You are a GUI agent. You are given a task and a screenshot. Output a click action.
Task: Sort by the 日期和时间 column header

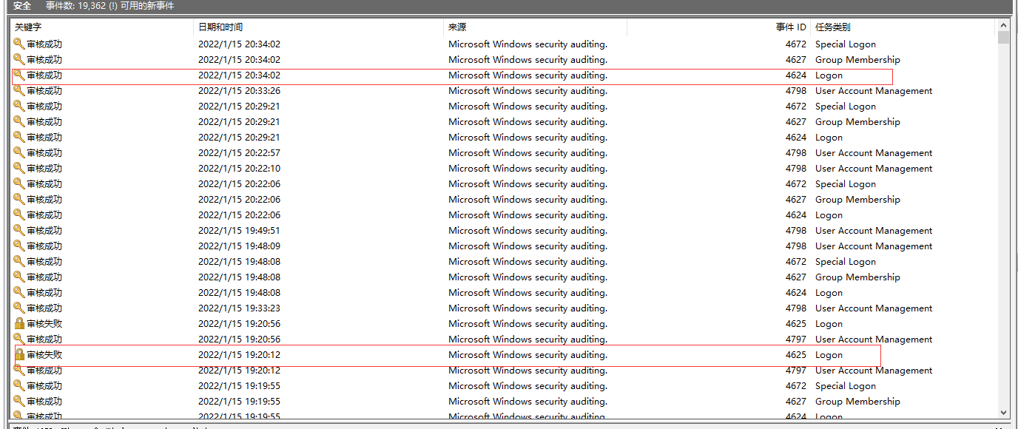click(x=319, y=27)
